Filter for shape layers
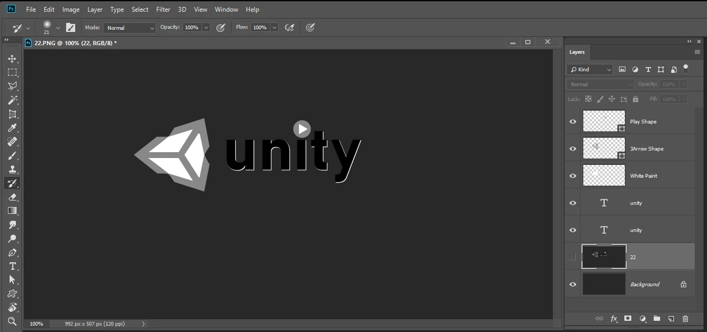Viewport: 707px width, 332px height. pyautogui.click(x=661, y=69)
